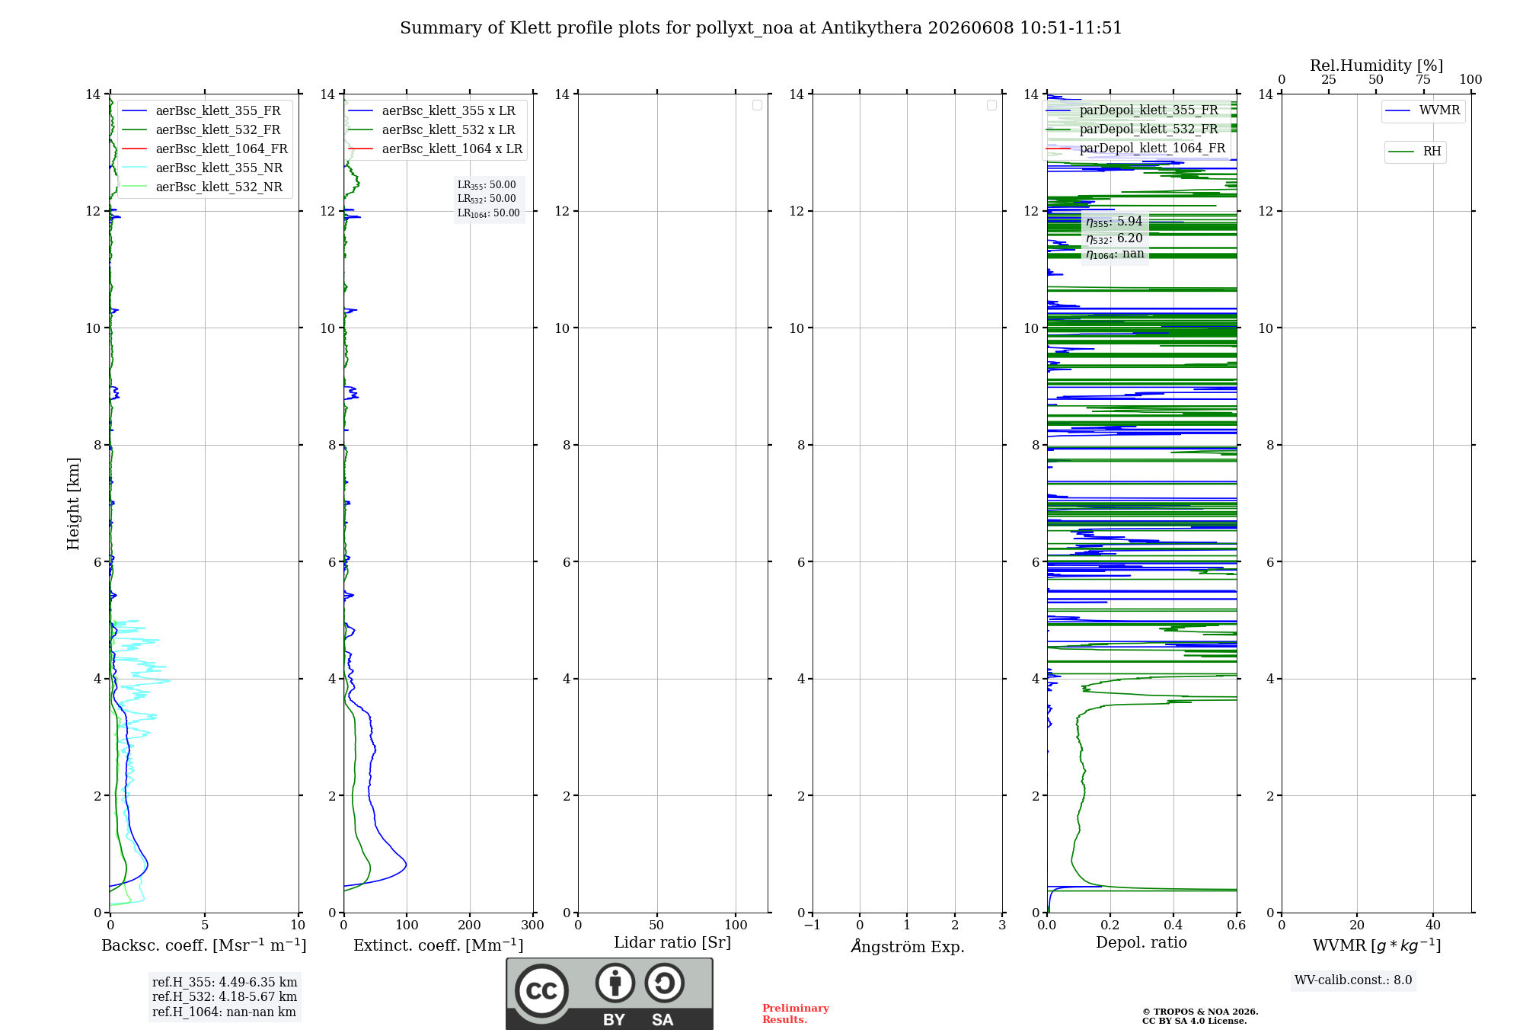Screen dimensions: 1523x1036
Task: Click legend entry parDepol_klett_355_FR
Action: pyautogui.click(x=1135, y=110)
